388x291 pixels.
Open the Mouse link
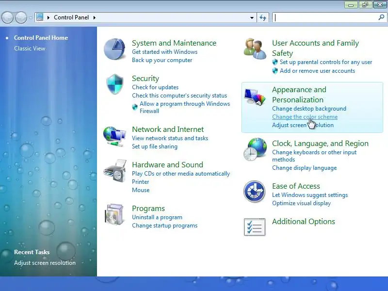coord(141,190)
